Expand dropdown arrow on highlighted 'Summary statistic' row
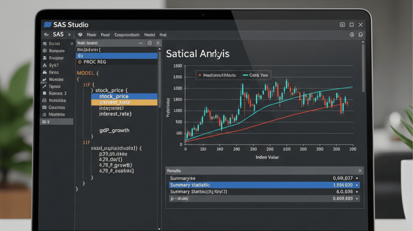The width and height of the screenshot is (413, 231). [357, 185]
